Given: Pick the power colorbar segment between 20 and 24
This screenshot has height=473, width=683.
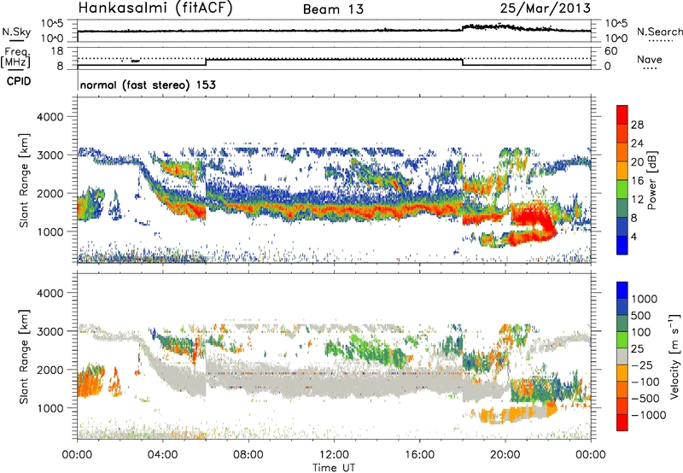Looking at the screenshot, I should pos(622,153).
